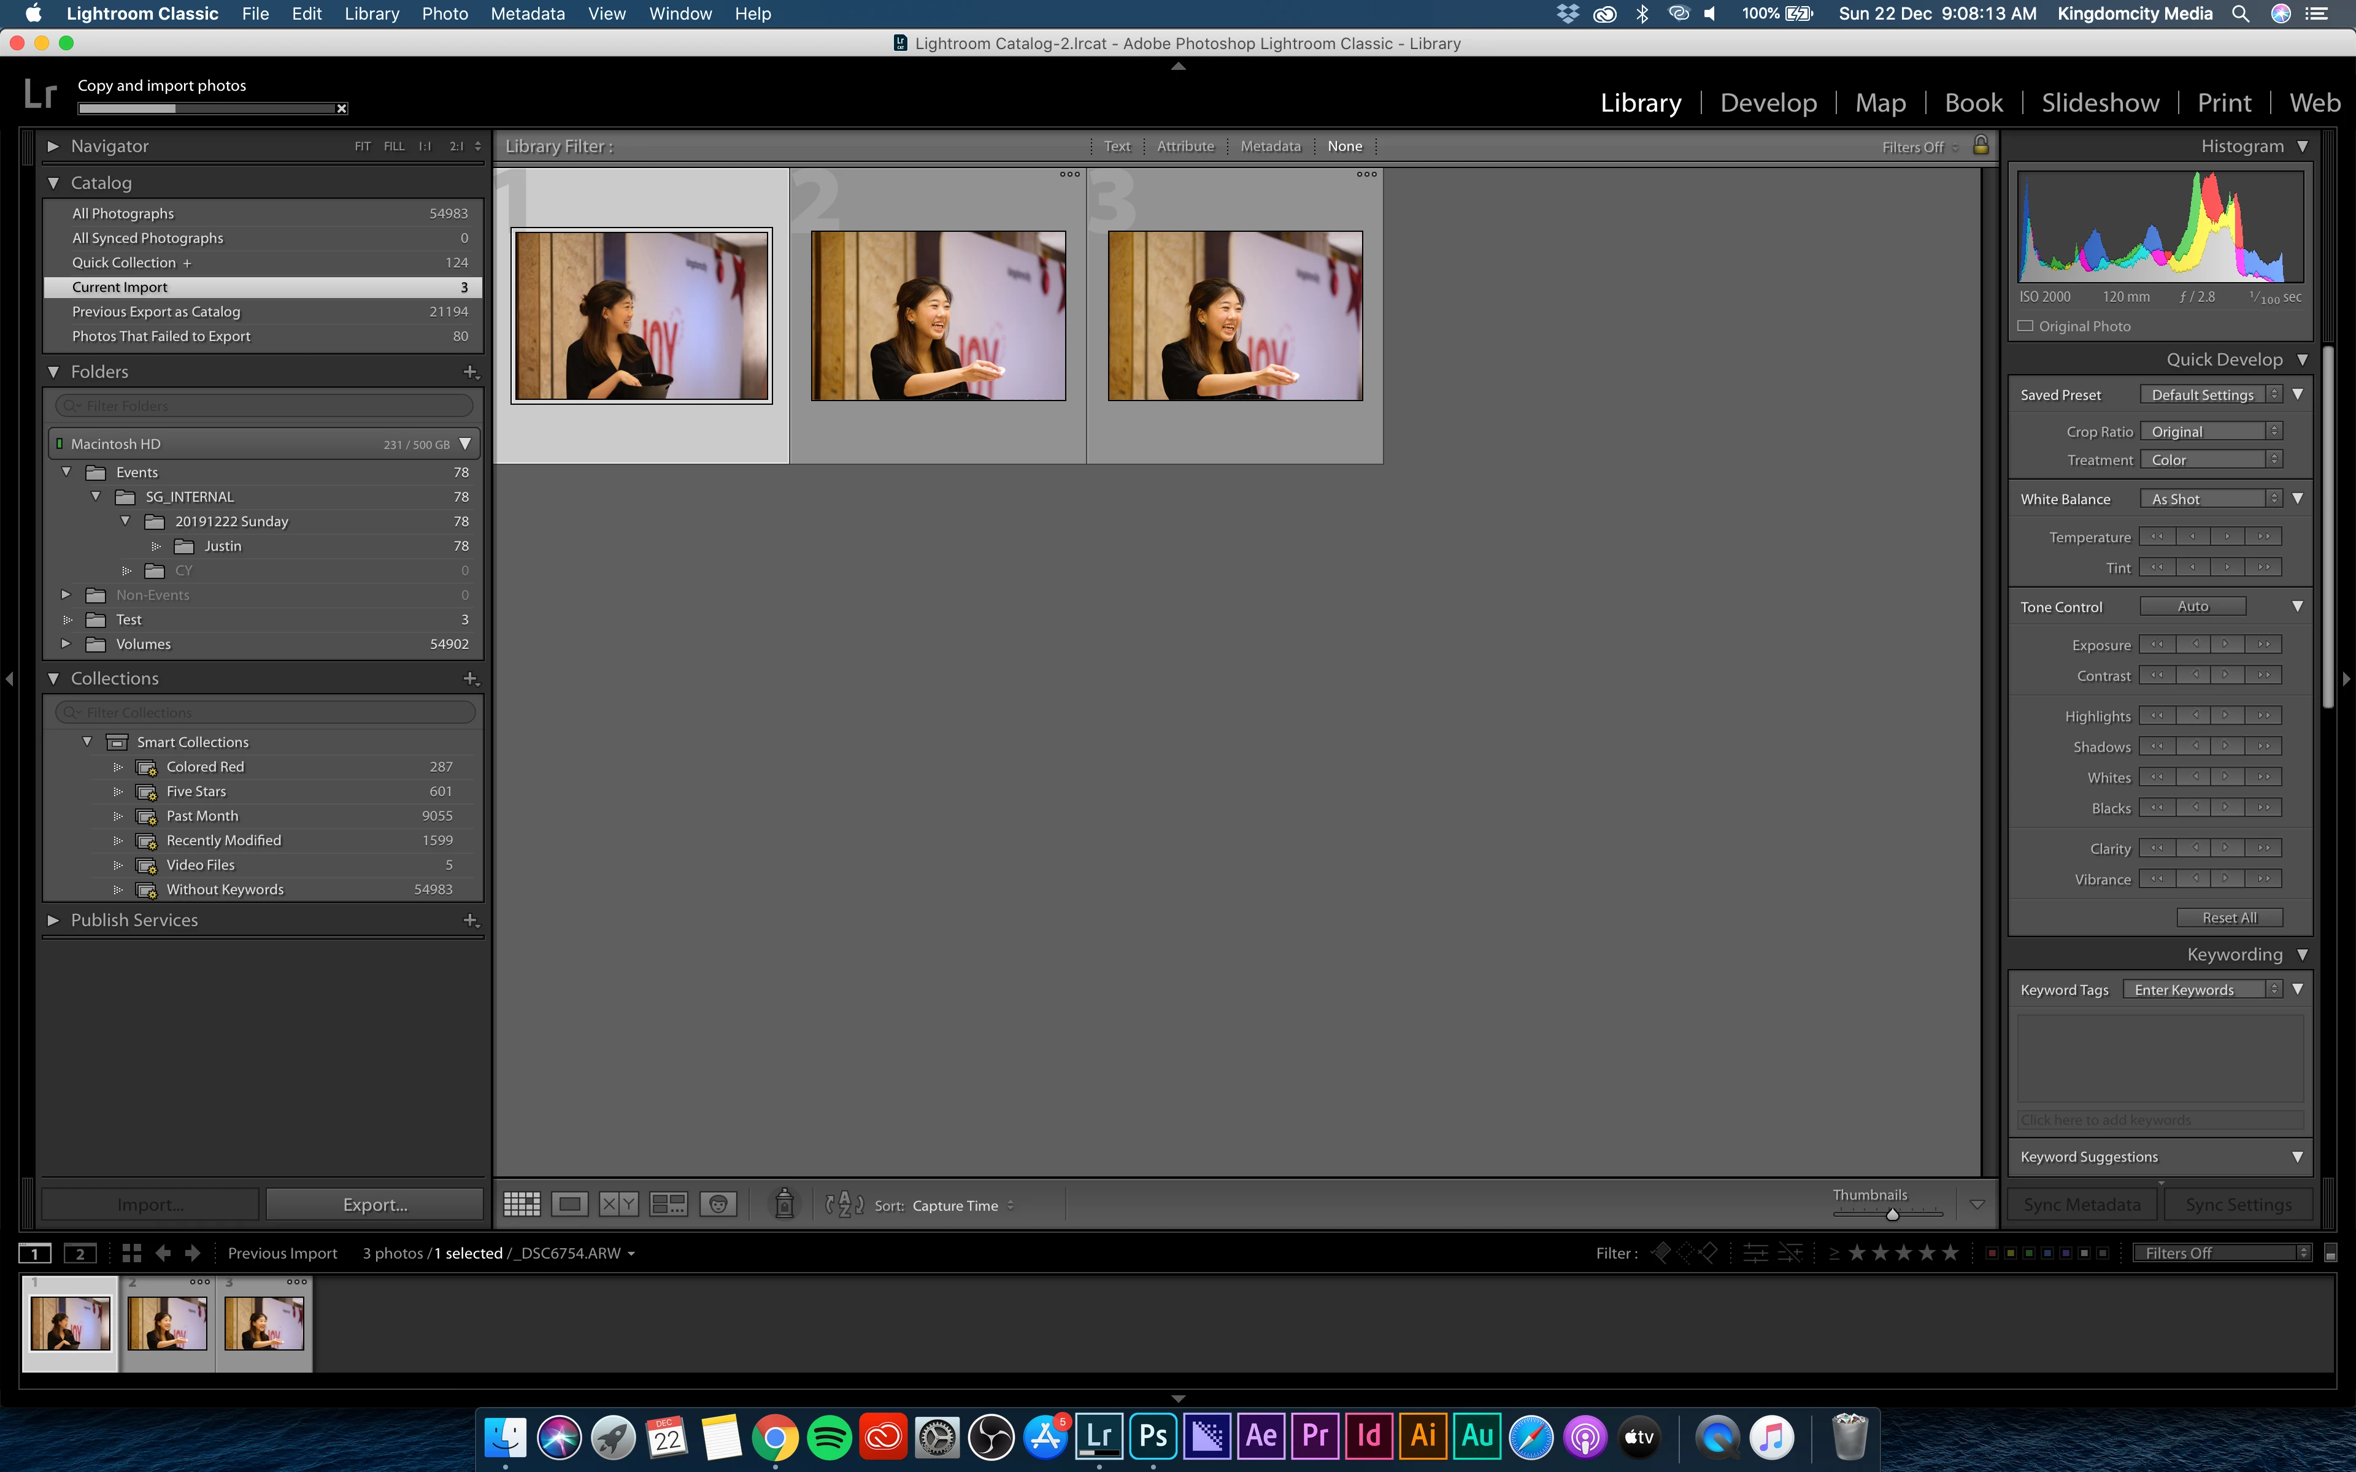The height and width of the screenshot is (1472, 2356).
Task: Enable the Original Photo checkbox
Action: [2026, 326]
